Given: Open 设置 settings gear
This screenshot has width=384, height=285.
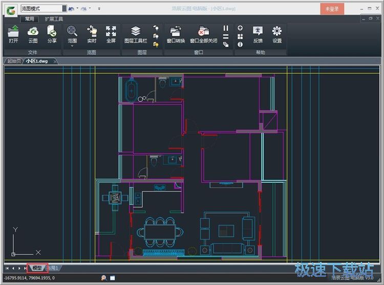Looking at the screenshot, I should pyautogui.click(x=277, y=32).
